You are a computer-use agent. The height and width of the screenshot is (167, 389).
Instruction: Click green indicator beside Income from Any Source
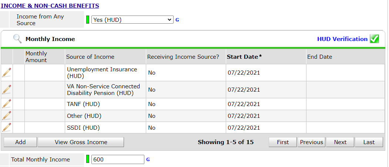88,20
